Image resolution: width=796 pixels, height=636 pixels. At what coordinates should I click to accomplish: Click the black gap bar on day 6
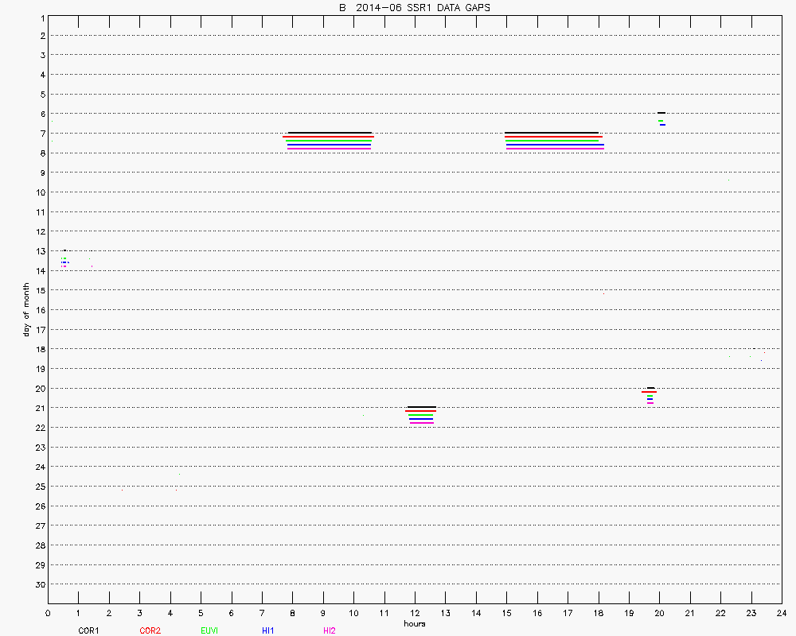(661, 113)
